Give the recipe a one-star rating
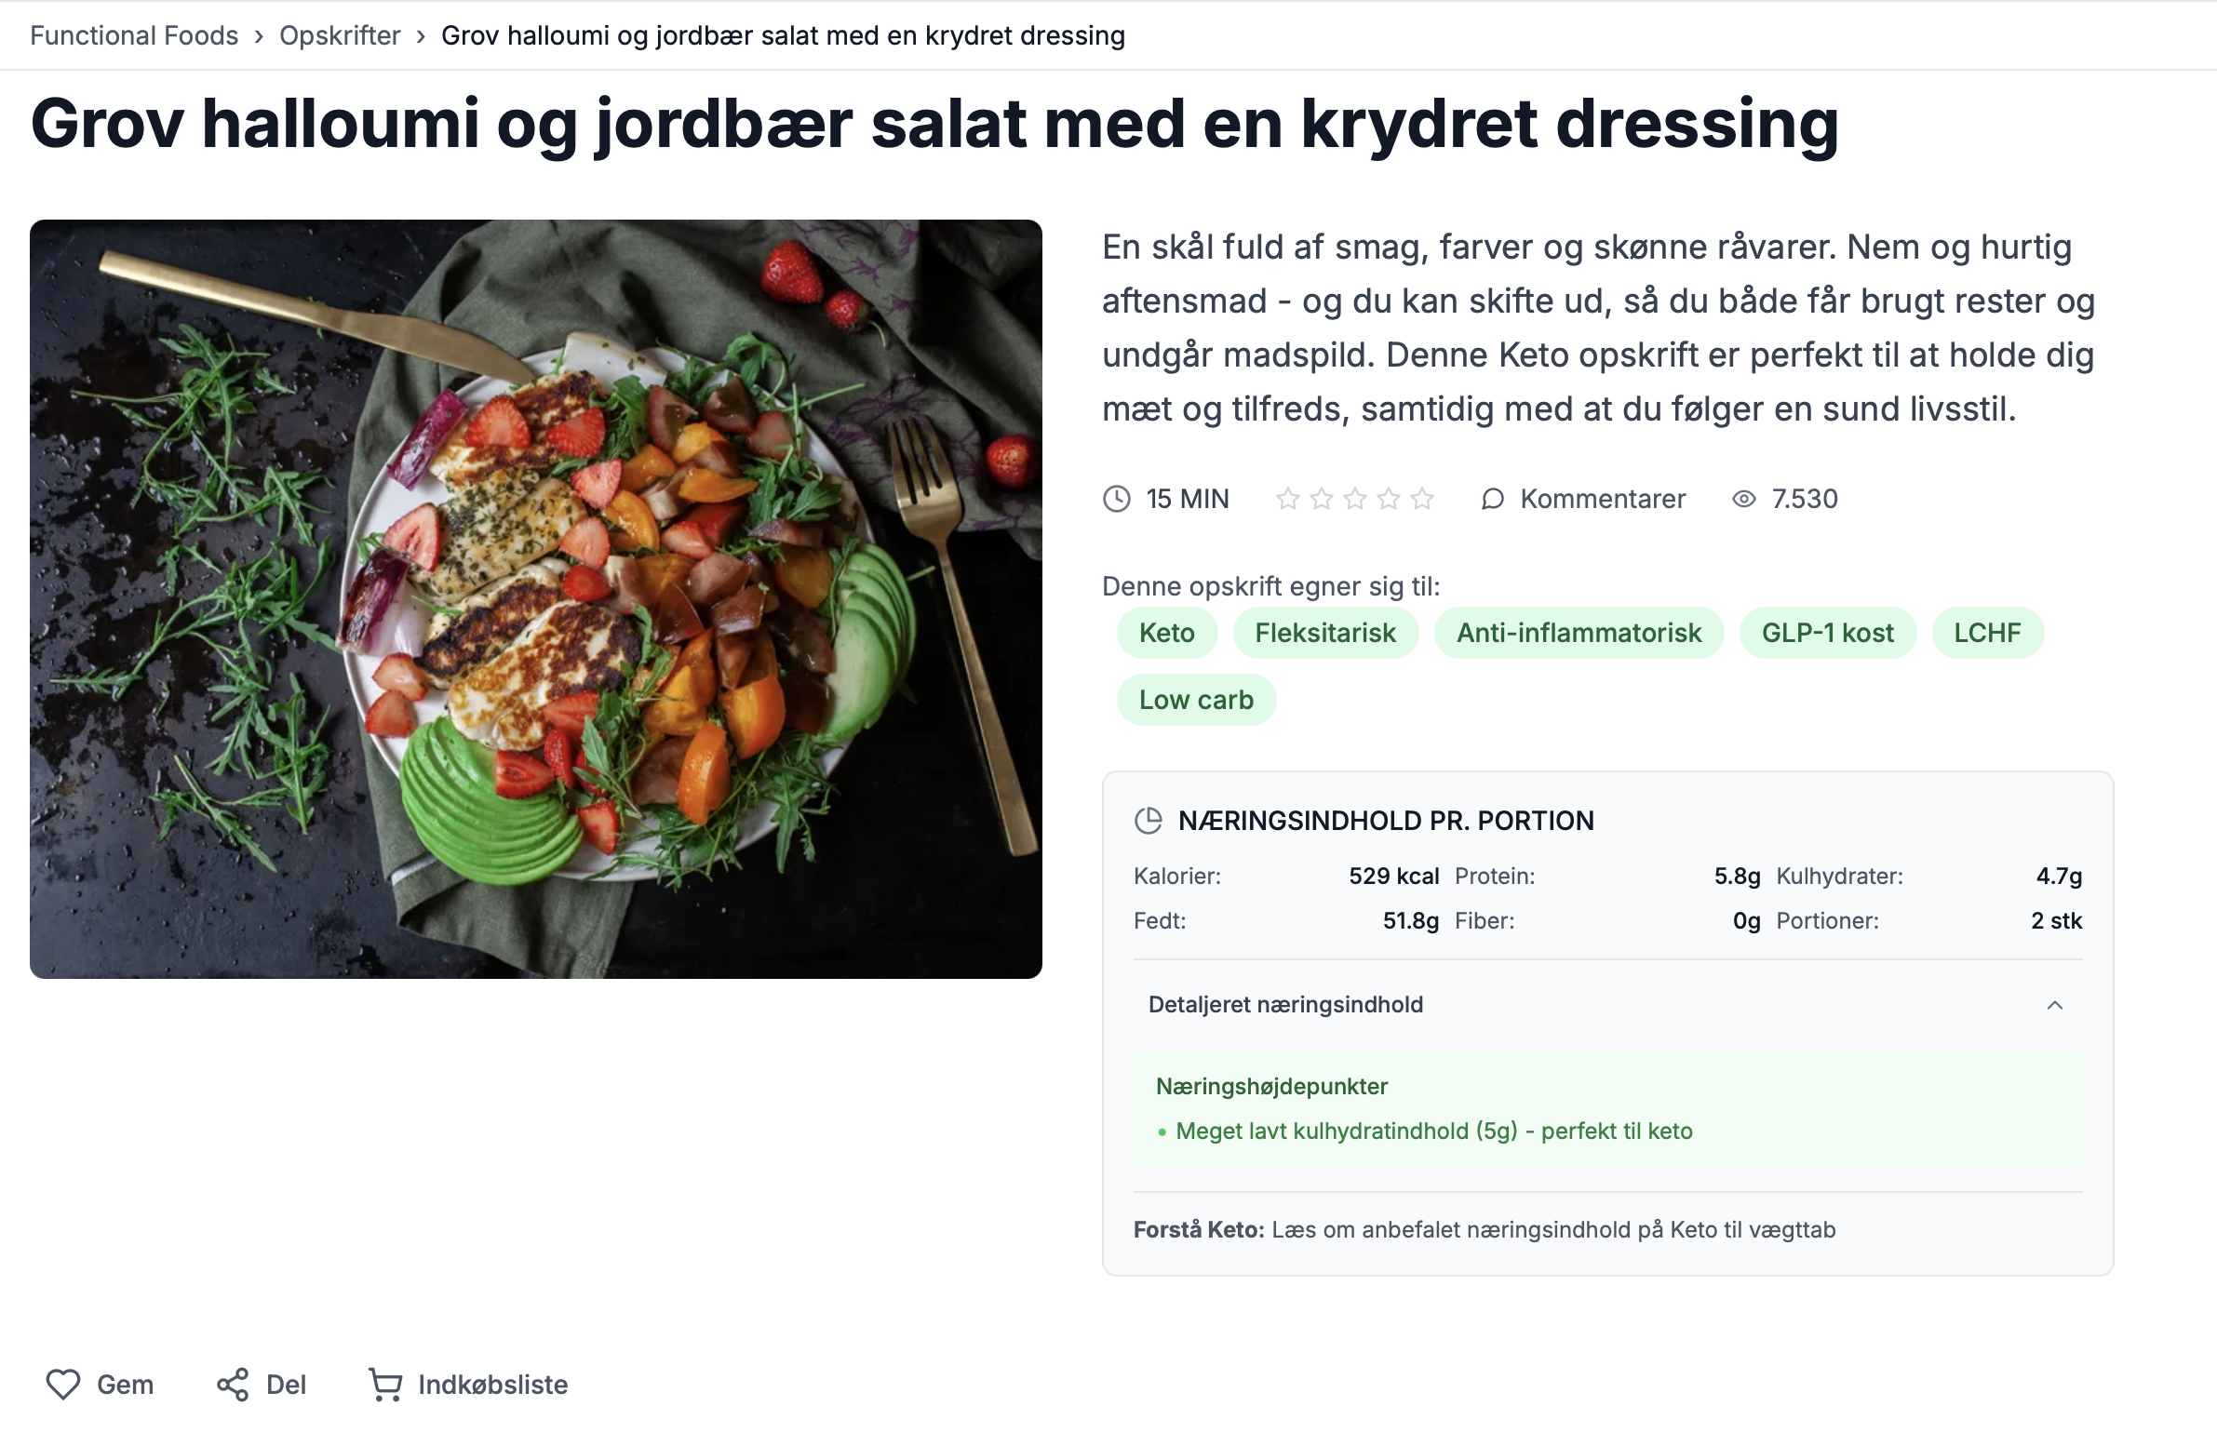The image size is (2217, 1446). [1288, 499]
